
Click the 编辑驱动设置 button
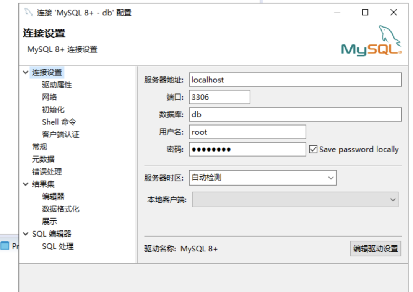[376, 248]
